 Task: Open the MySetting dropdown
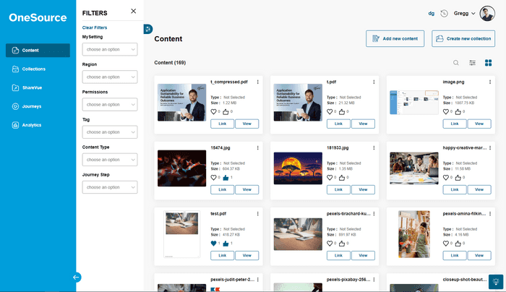110,49
